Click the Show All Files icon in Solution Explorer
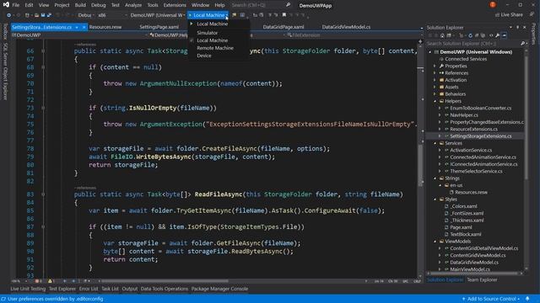 [483, 35]
